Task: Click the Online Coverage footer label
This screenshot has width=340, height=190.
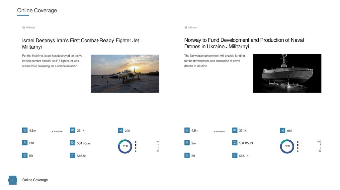Action: [x=35, y=180]
